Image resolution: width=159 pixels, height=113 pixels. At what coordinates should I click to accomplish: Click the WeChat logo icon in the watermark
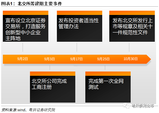click(126, 106)
